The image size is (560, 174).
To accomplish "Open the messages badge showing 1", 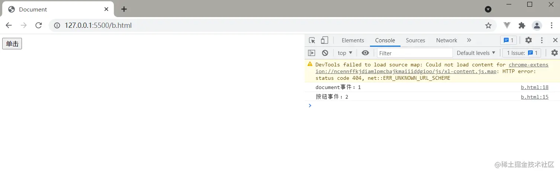I will (508, 40).
